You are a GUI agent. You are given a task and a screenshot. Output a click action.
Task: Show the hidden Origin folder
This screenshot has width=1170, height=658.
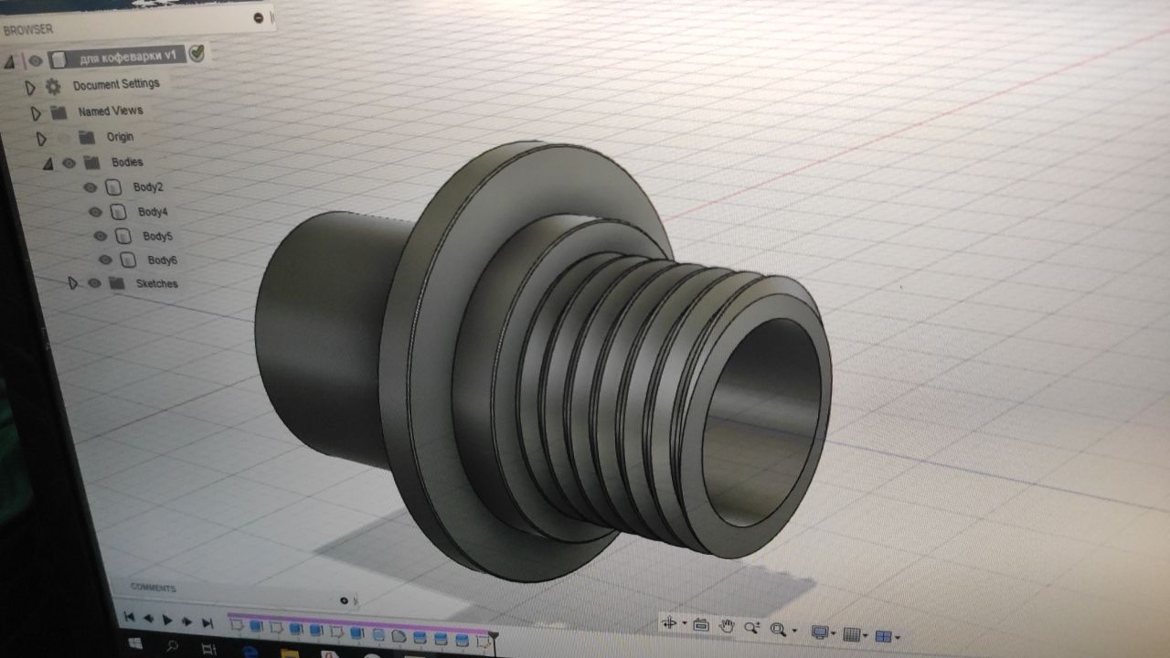pos(63,138)
